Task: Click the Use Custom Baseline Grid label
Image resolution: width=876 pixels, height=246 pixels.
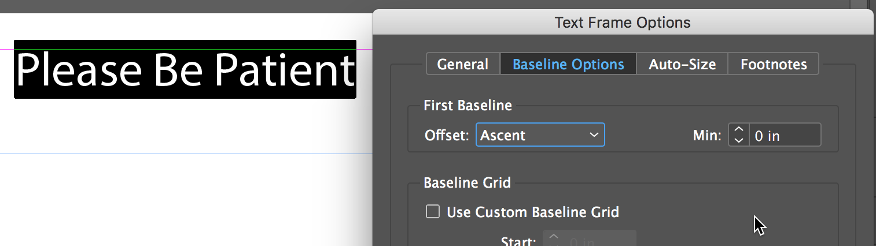Action: click(533, 212)
